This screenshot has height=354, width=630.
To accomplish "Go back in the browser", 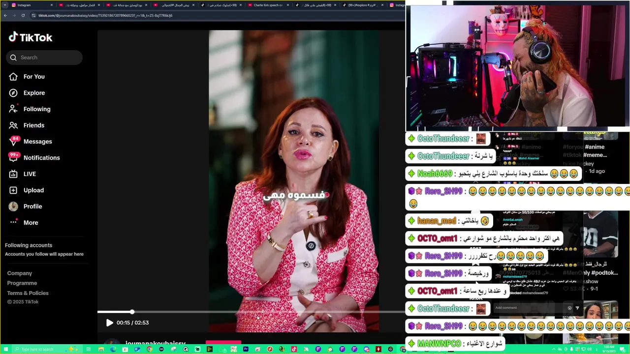I will [5, 15].
